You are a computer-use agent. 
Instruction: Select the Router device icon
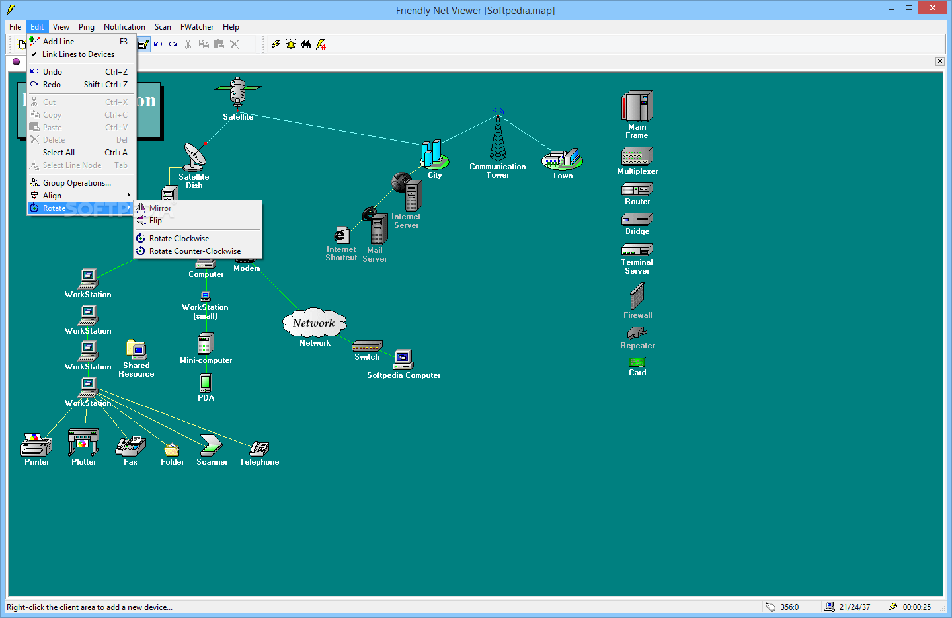point(637,190)
